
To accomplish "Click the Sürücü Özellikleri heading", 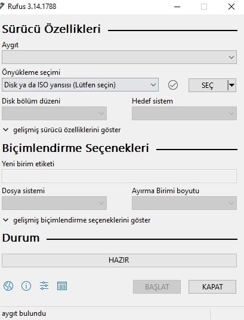I will (51, 29).
